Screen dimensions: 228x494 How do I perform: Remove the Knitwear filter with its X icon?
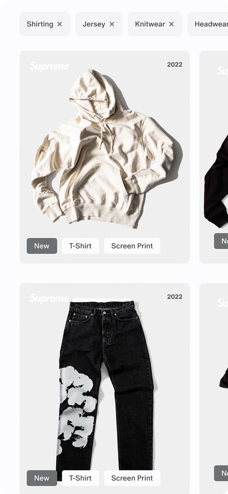[x=171, y=24]
